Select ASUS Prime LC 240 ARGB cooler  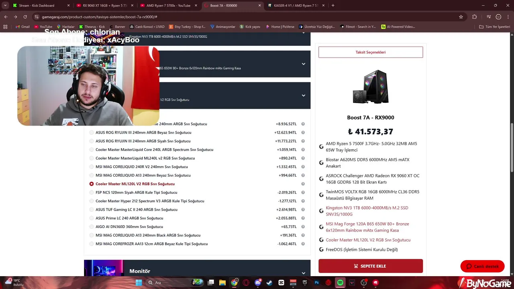92,218
